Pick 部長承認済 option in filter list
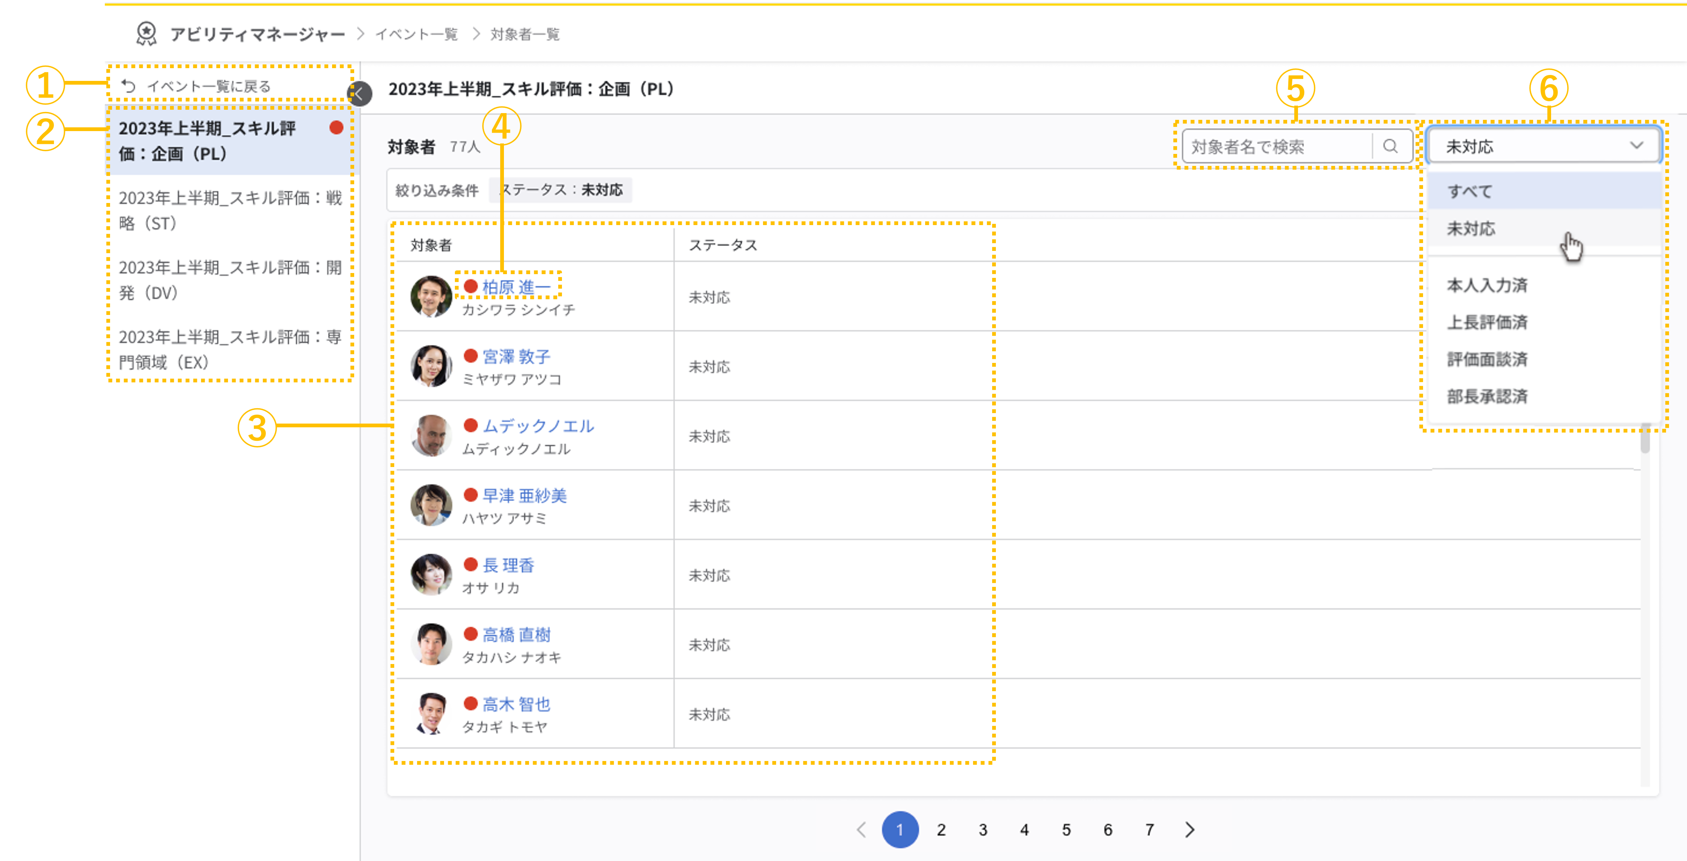 pyautogui.click(x=1487, y=397)
